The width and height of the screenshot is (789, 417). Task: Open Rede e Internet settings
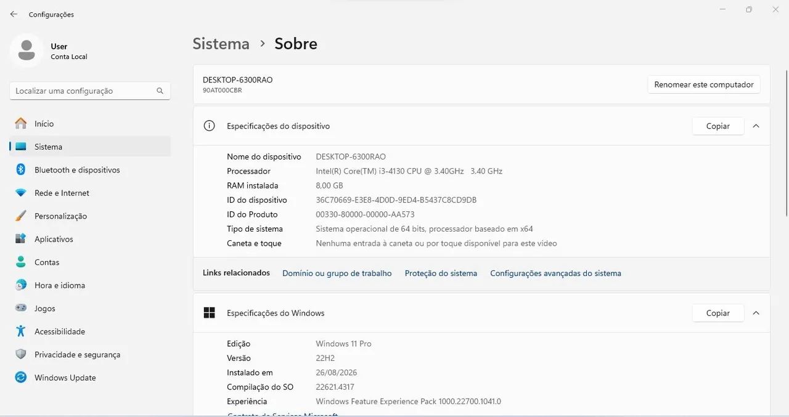90,193
